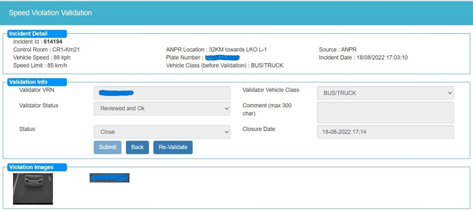Open the cropped number plate image
The image size is (473, 211).
(x=109, y=178)
